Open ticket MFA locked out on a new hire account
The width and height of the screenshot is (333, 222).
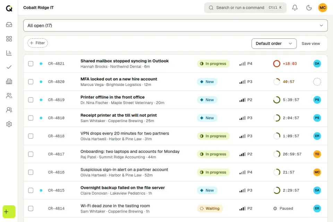pos(119,79)
